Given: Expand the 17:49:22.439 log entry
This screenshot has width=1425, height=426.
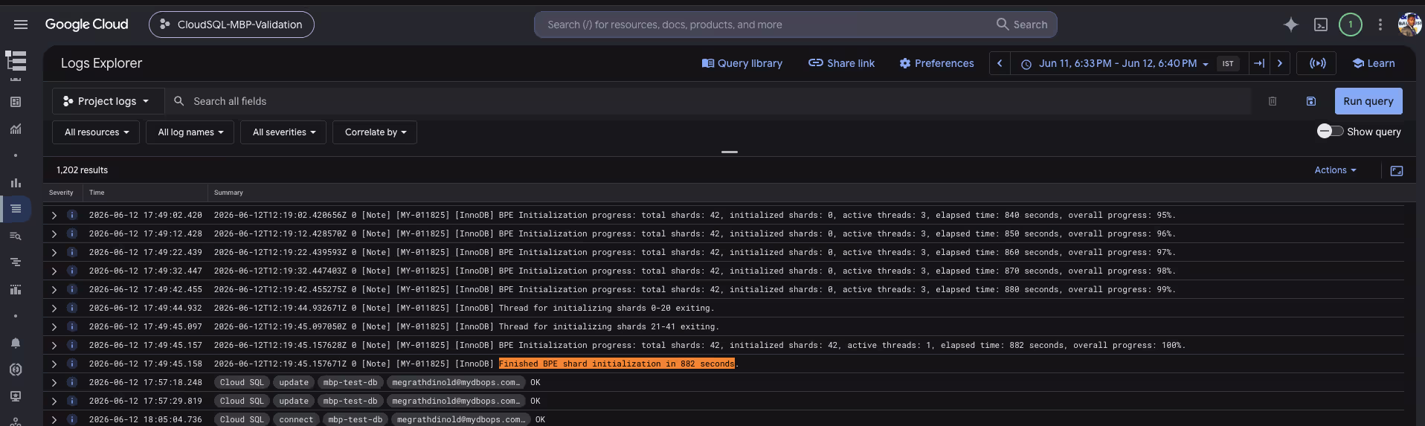Looking at the screenshot, I should tap(54, 252).
